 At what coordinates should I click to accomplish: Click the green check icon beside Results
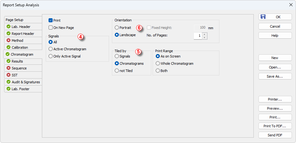[9, 61]
